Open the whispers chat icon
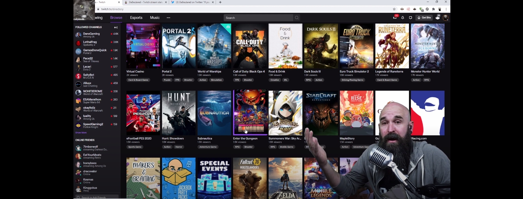The width and height of the screenshot is (523, 199). coord(411,18)
